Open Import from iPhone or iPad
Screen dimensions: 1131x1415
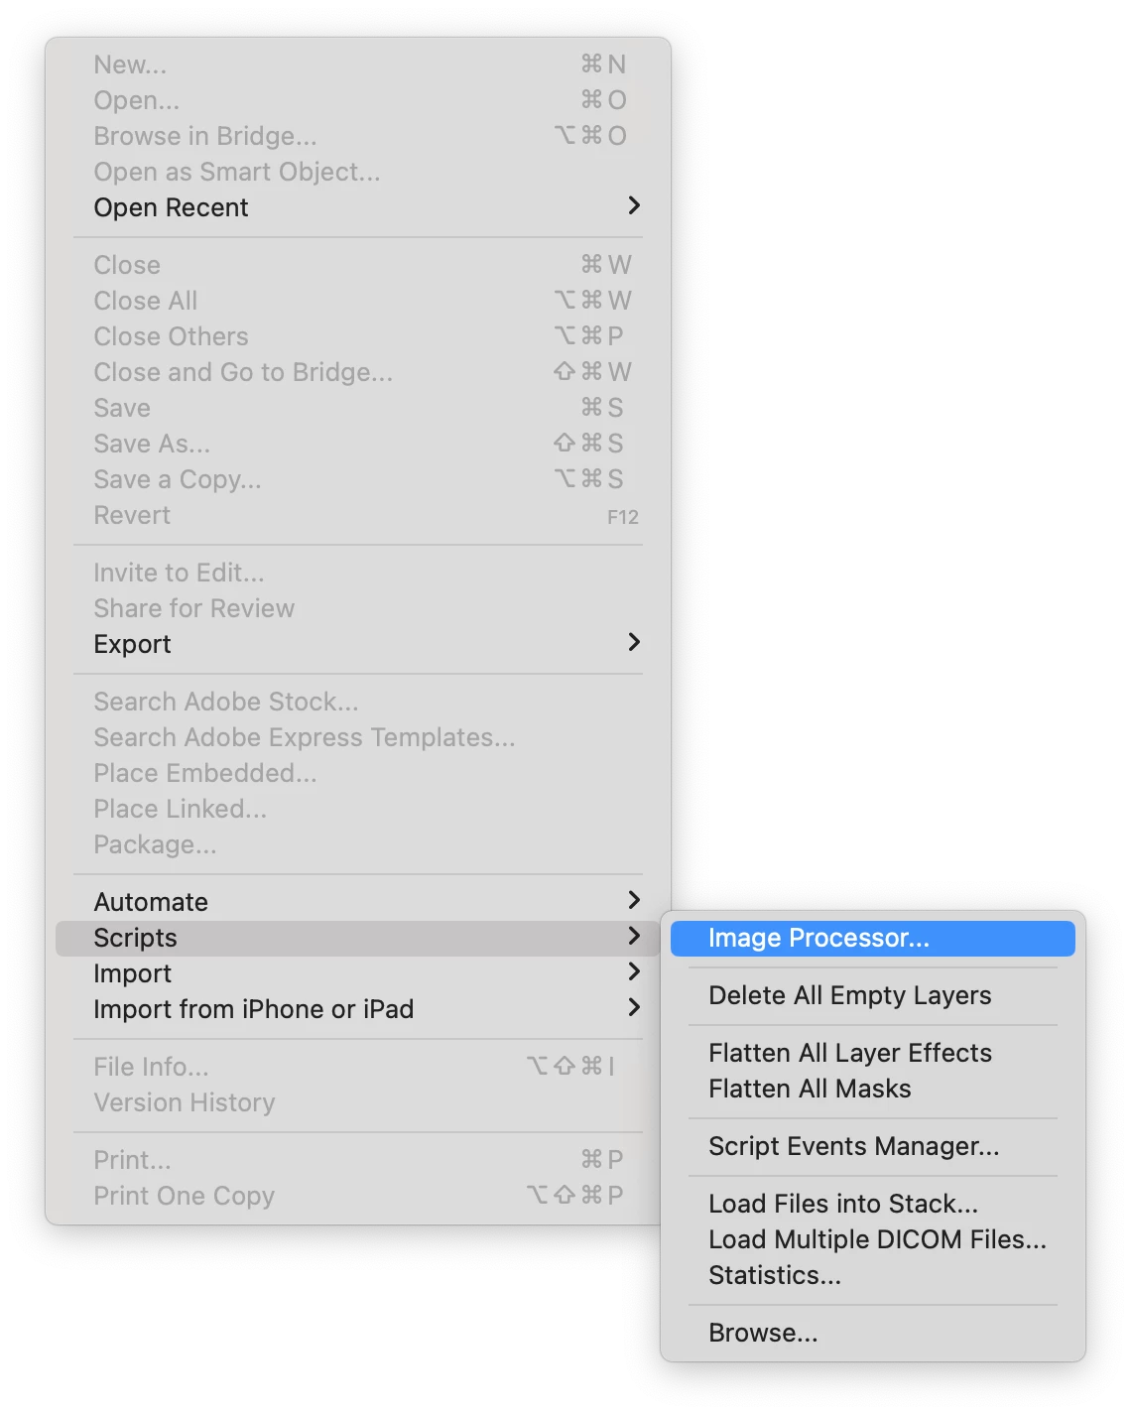click(358, 1009)
